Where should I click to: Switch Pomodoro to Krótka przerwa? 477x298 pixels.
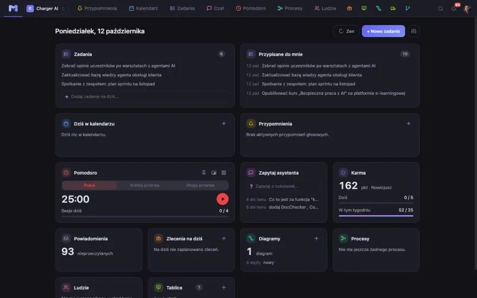(145, 185)
